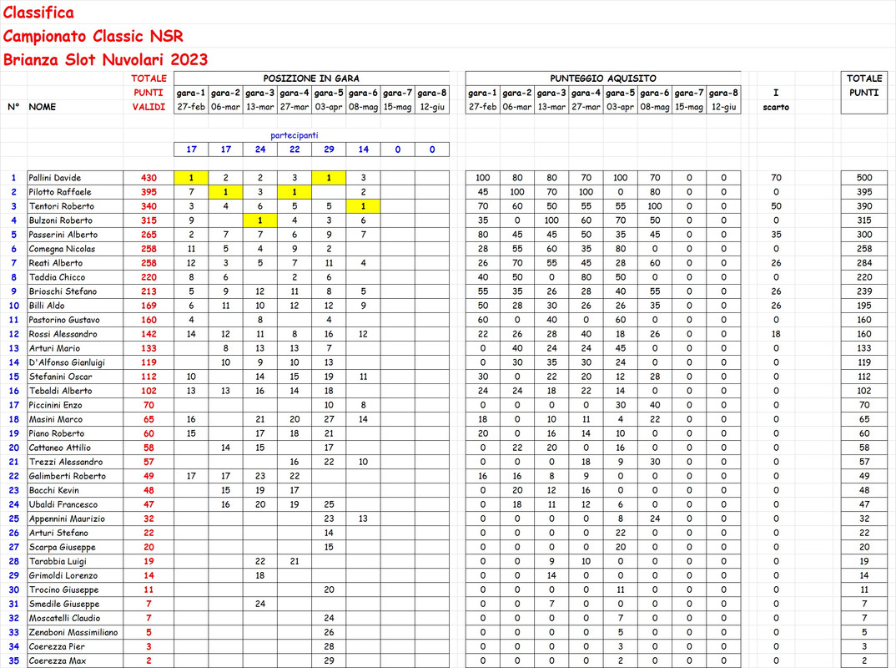The image size is (896, 668).
Task: Select the name 'Bacchi Kevin'
Action: click(53, 490)
